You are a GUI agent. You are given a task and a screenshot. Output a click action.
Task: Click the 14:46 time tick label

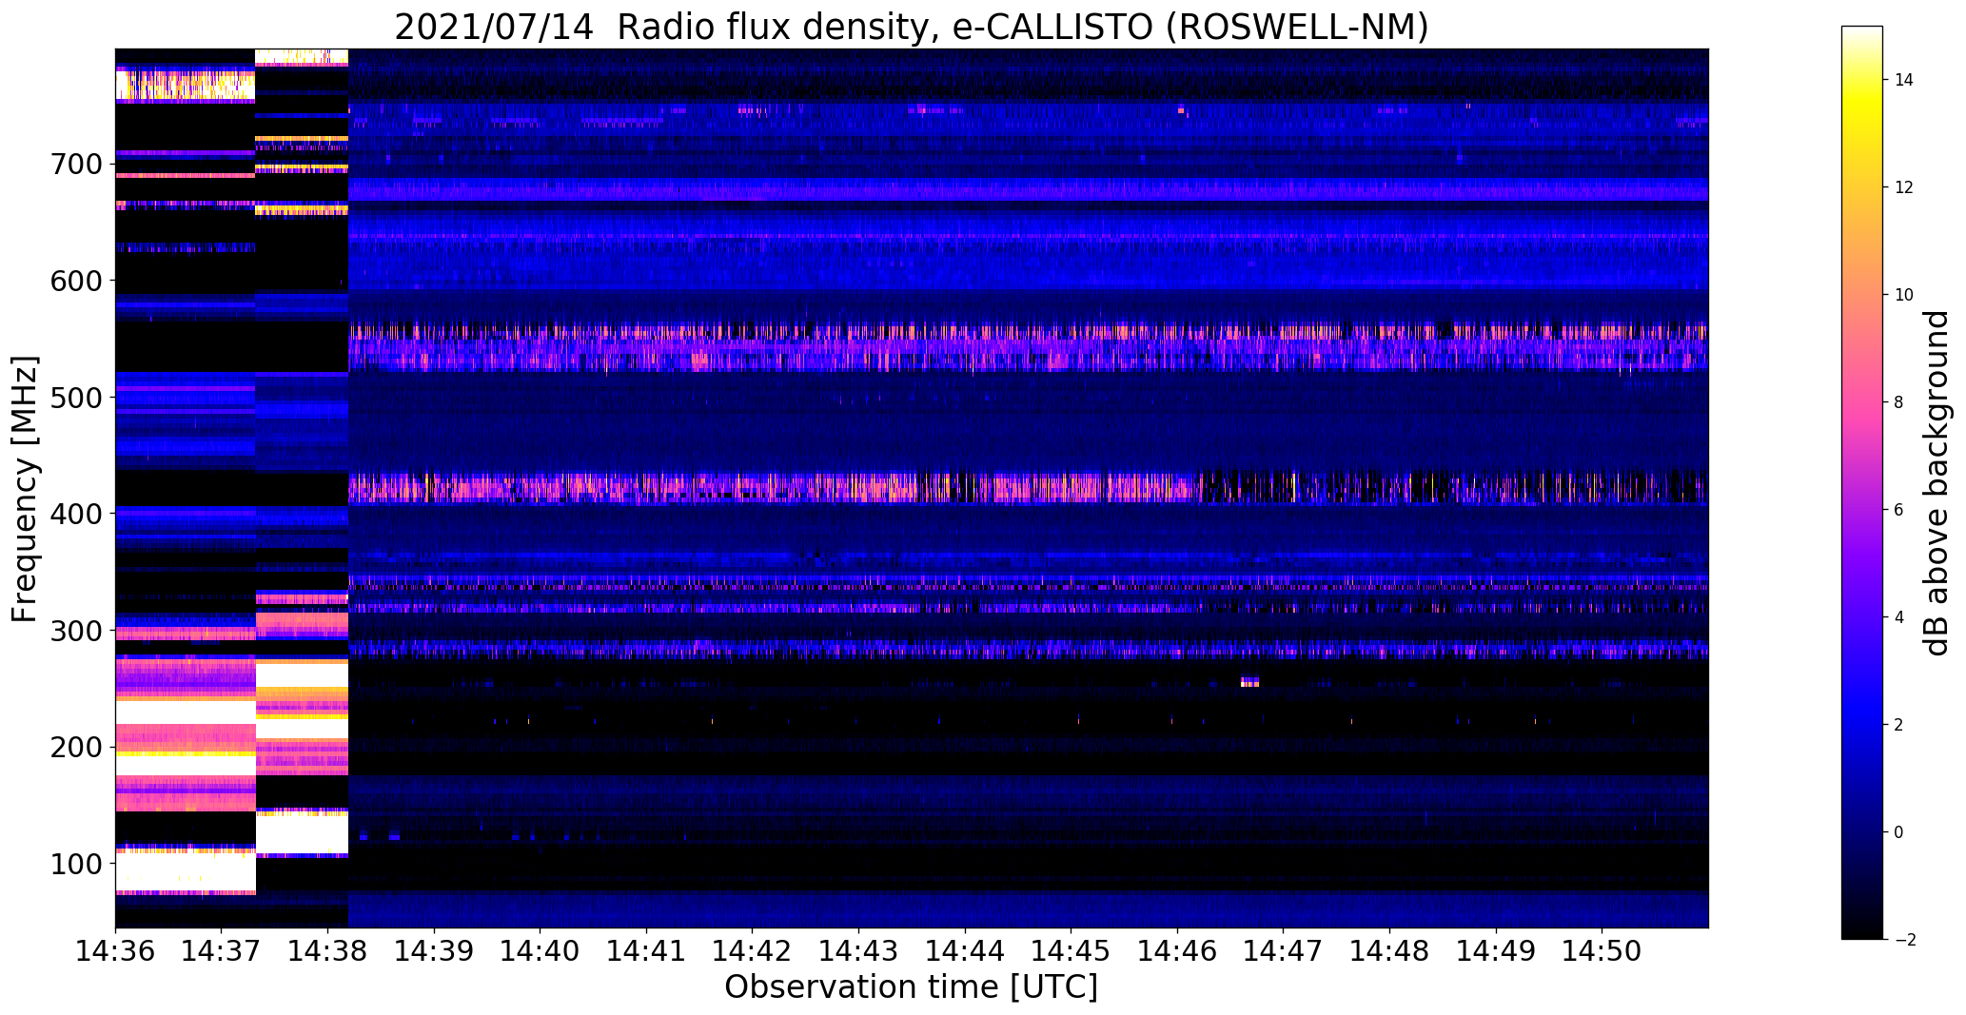point(1177,950)
